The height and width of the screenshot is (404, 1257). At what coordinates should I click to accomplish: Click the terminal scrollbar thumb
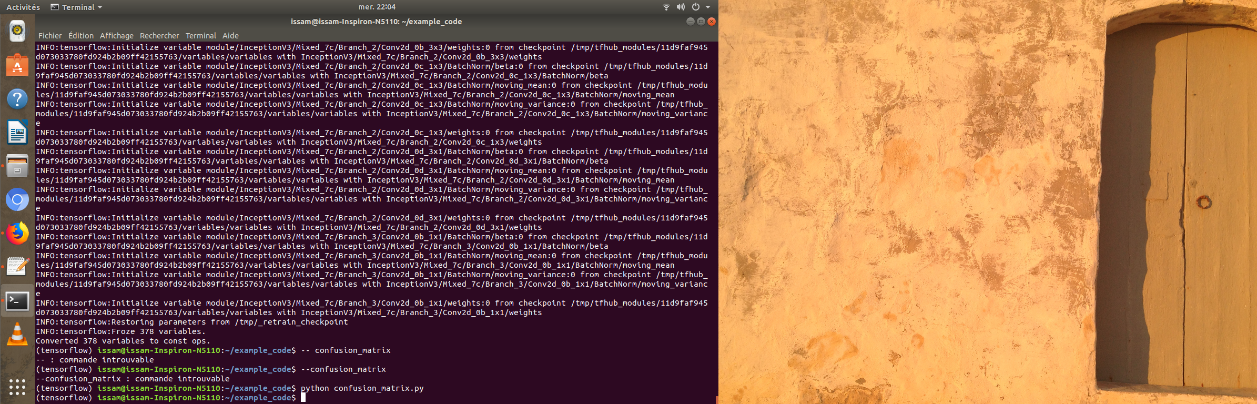[716, 400]
